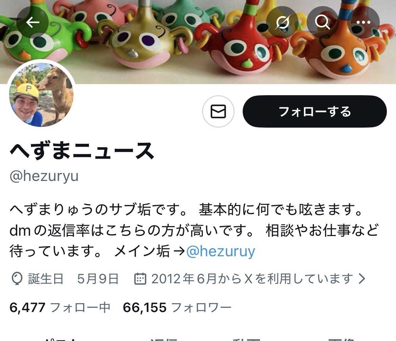Image resolution: width=396 pixels, height=341 pixels.
Task: Tap the search magnifier icon
Action: click(x=323, y=22)
